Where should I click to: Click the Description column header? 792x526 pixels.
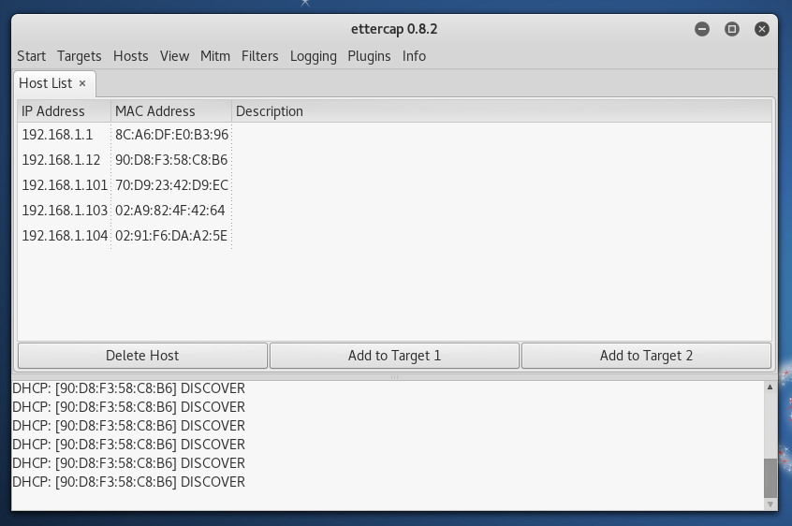tap(502, 111)
